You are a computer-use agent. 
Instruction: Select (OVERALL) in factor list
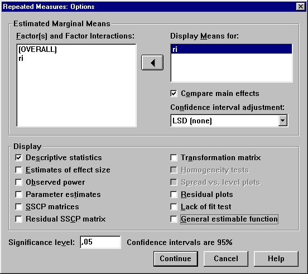coord(37,49)
